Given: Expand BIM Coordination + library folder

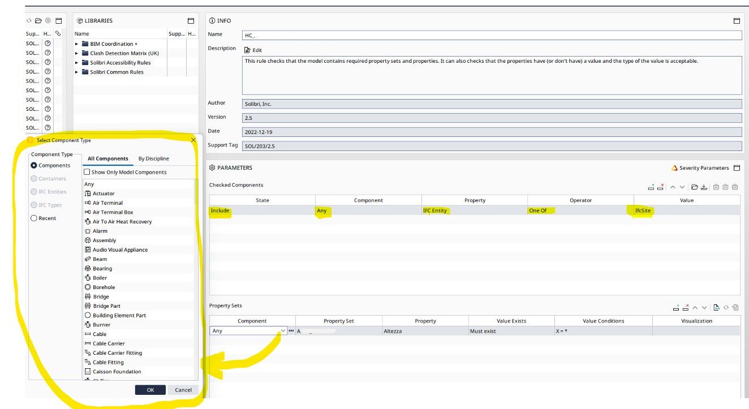Looking at the screenshot, I should (77, 44).
